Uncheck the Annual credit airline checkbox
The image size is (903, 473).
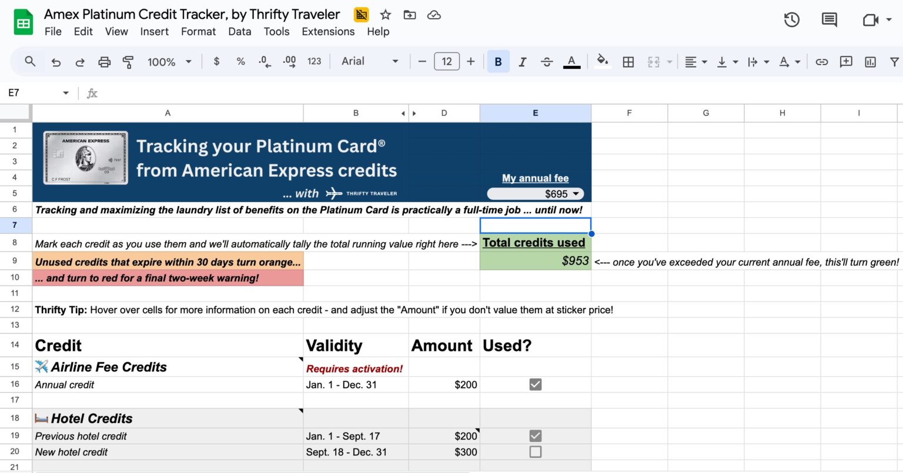pyautogui.click(x=534, y=384)
